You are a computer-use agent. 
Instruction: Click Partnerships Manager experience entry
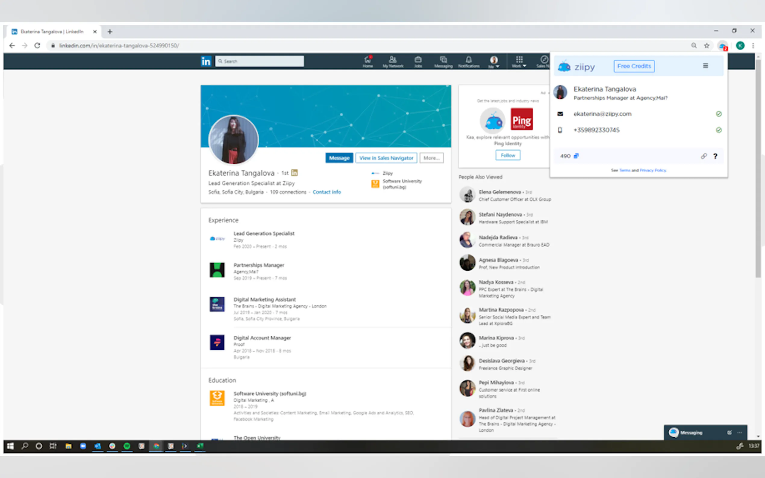(x=259, y=265)
